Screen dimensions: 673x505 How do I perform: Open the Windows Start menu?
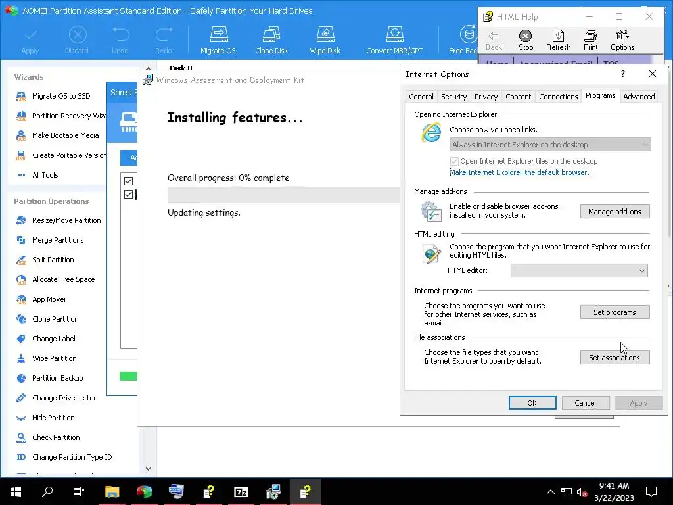[16, 491]
